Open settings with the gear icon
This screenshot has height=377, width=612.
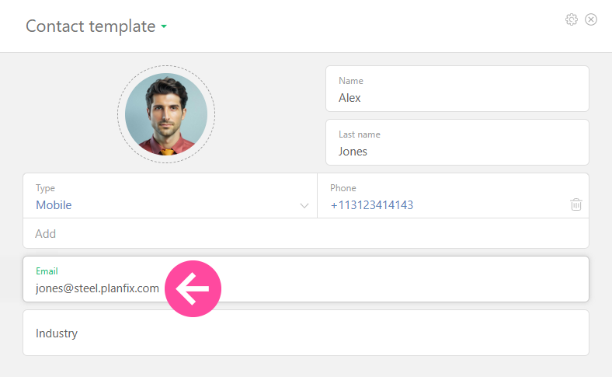[572, 19]
